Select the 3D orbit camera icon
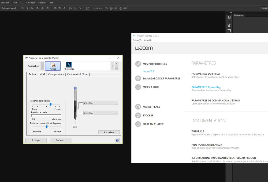The image size is (268, 182). 106,8
